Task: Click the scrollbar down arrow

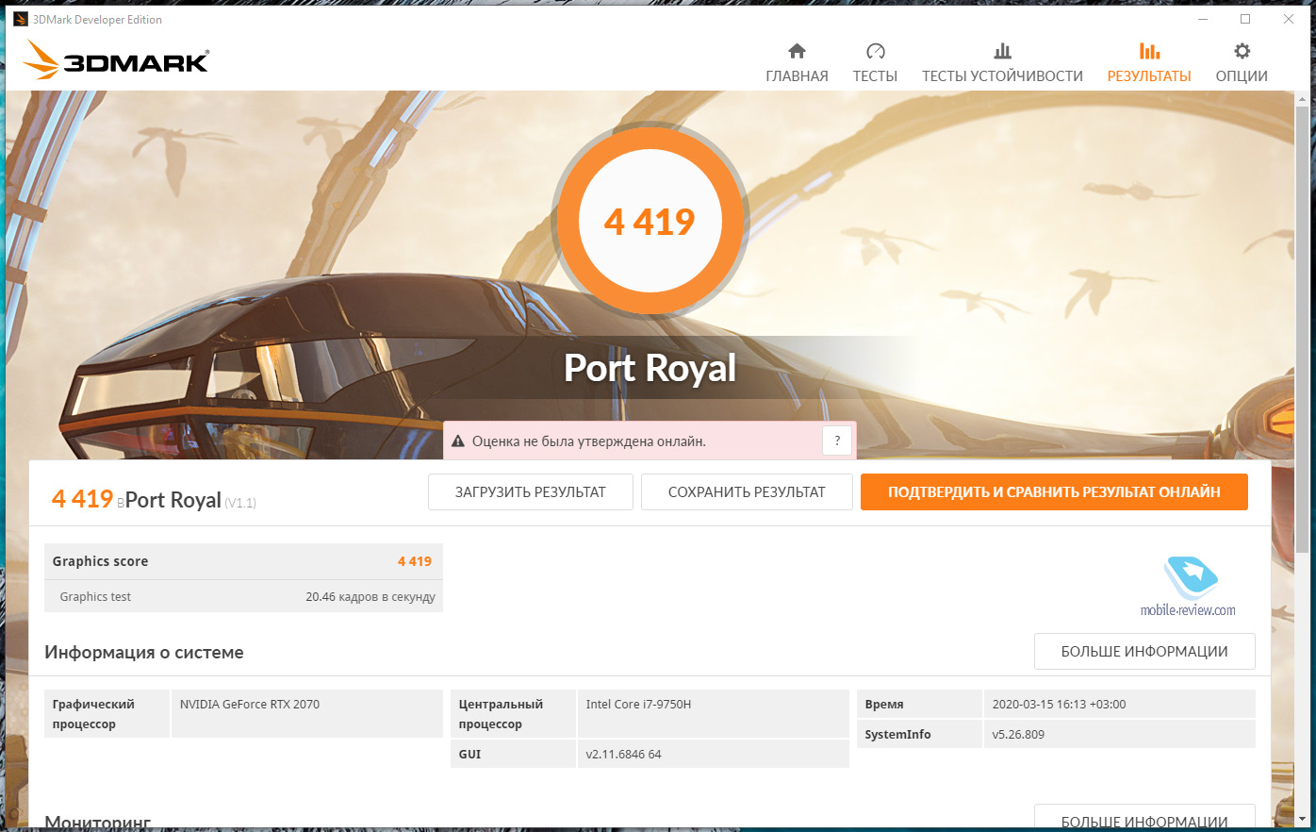Action: point(1303,819)
